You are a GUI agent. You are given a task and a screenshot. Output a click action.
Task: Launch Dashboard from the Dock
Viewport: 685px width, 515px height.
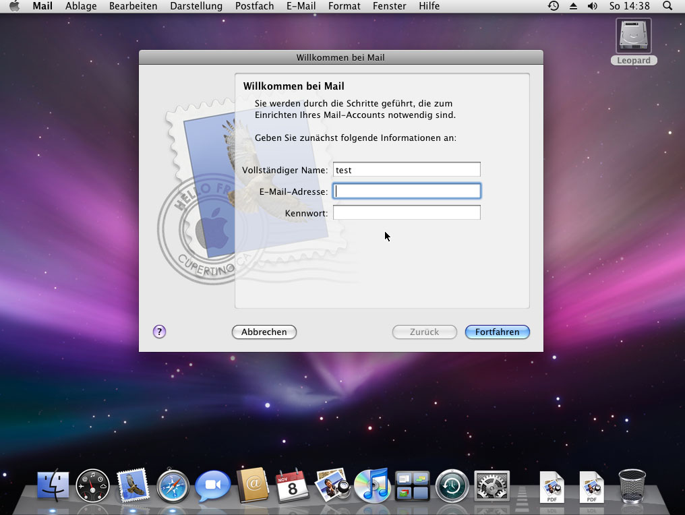point(92,486)
